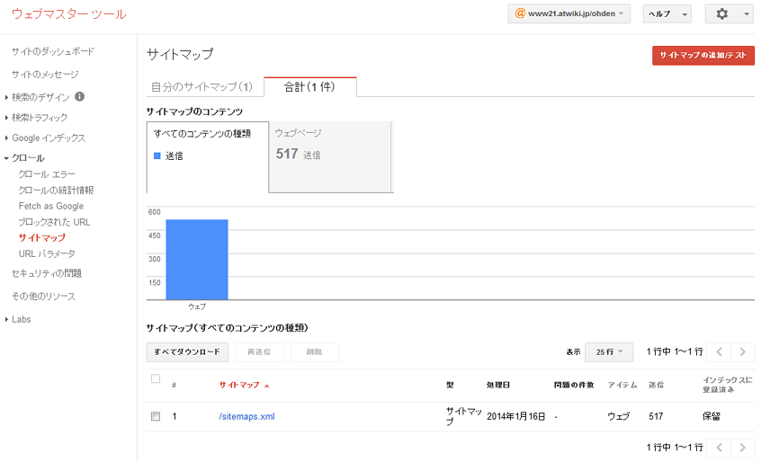Sort by サイトマップ column header
Screen dimensions: 761x462
239,385
